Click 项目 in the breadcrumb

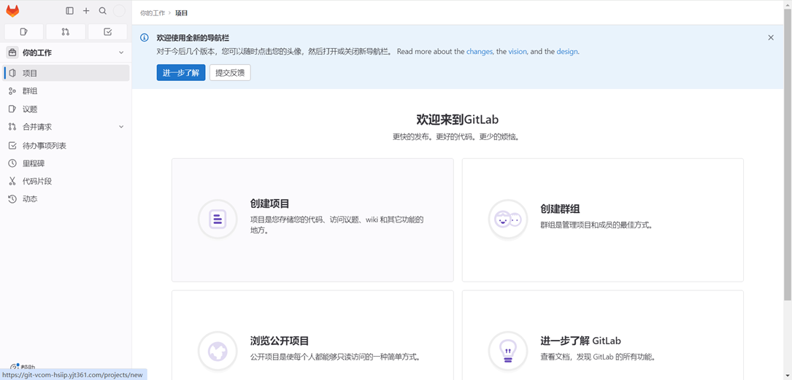(181, 13)
